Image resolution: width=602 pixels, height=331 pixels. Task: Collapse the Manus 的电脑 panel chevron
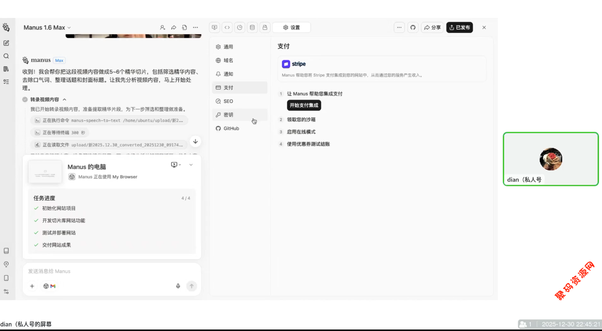coord(191,165)
